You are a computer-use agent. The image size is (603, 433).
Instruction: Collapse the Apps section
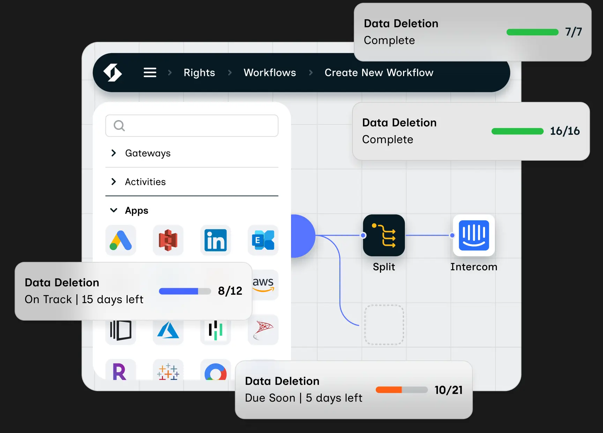pyautogui.click(x=136, y=210)
